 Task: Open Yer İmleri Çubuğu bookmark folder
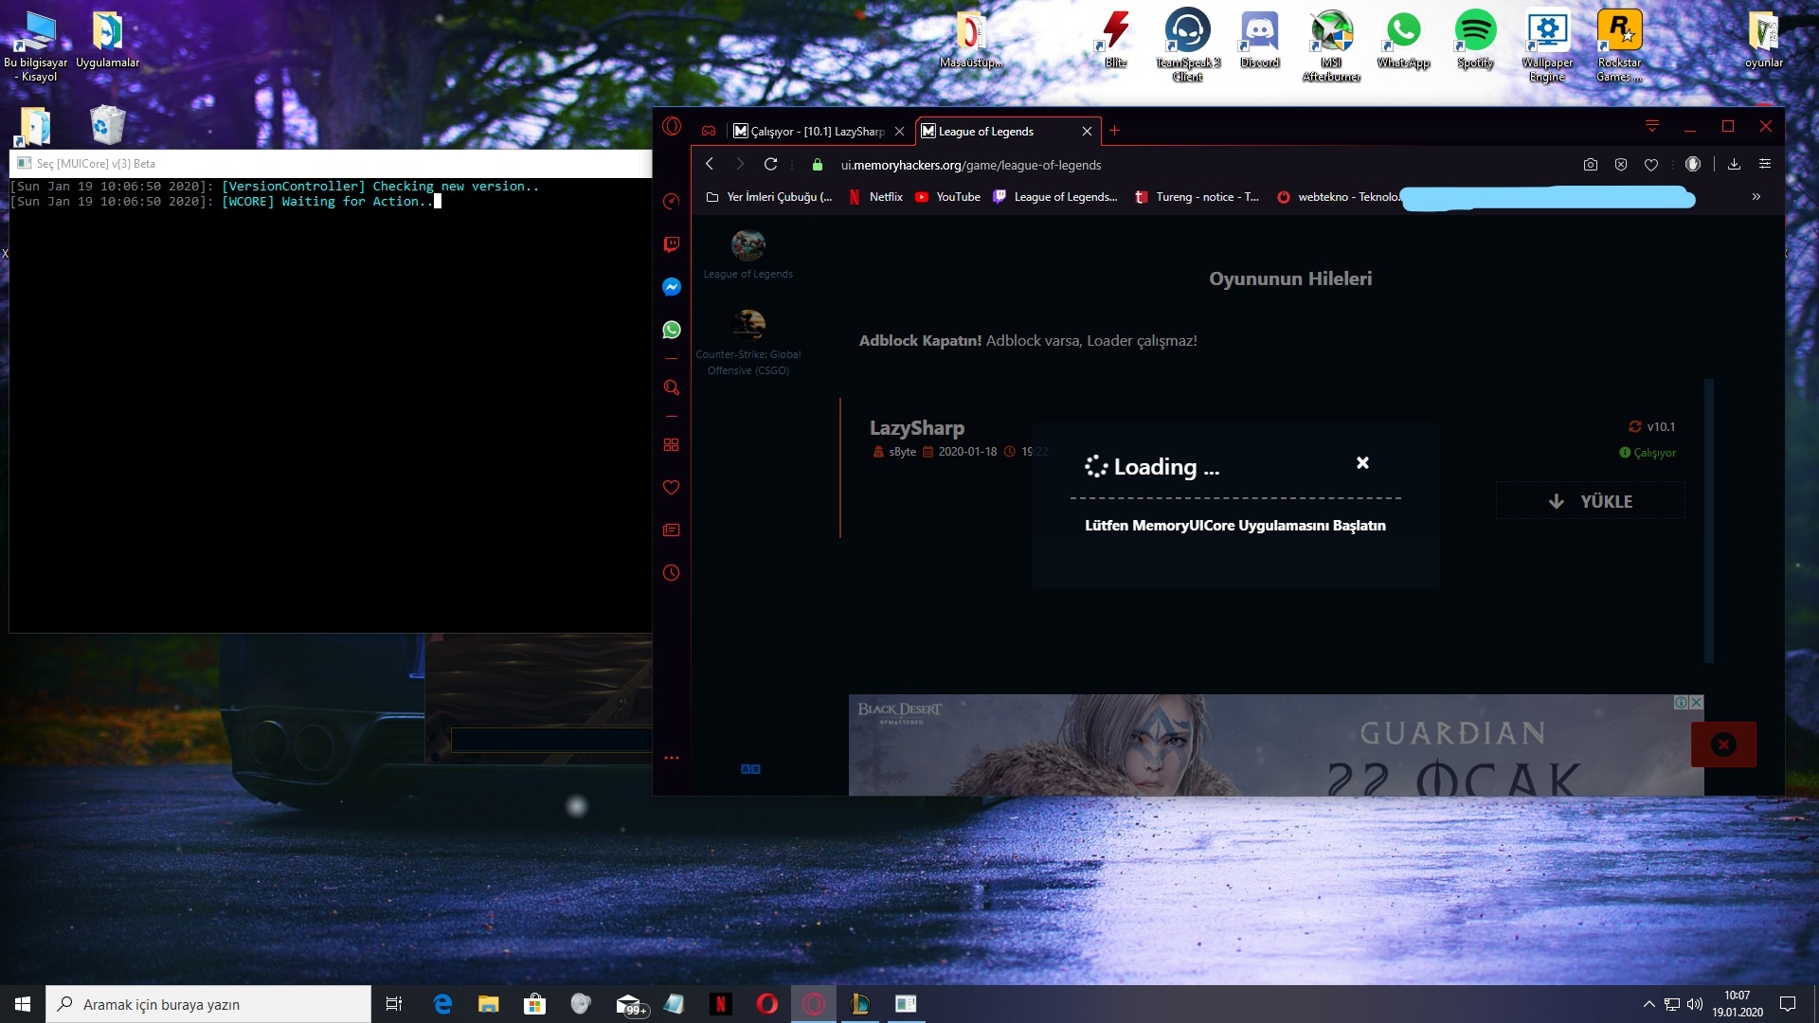pyautogui.click(x=769, y=197)
